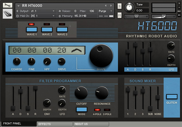The width and height of the screenshot is (182, 127).
Task: Click the keyboard instrument icon
Action: 7,14
